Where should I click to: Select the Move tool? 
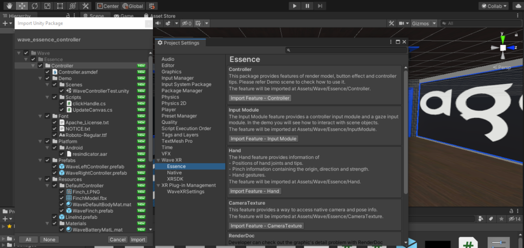coord(21,6)
